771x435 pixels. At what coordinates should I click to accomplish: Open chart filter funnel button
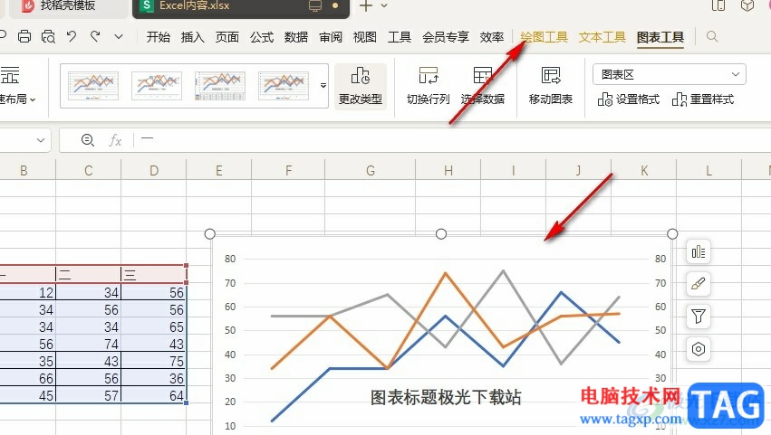point(699,317)
